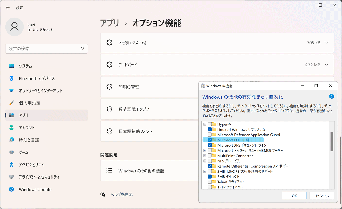Open the ヘルプを表示 link
342x209 pixels.
pyautogui.click(x=122, y=195)
